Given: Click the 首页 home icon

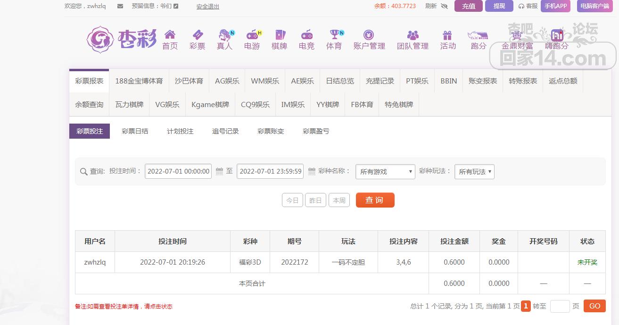Looking at the screenshot, I should click(x=170, y=35).
